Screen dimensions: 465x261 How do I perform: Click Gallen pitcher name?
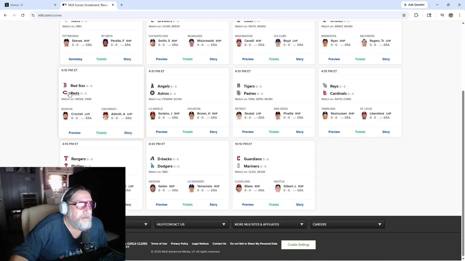point(163,186)
